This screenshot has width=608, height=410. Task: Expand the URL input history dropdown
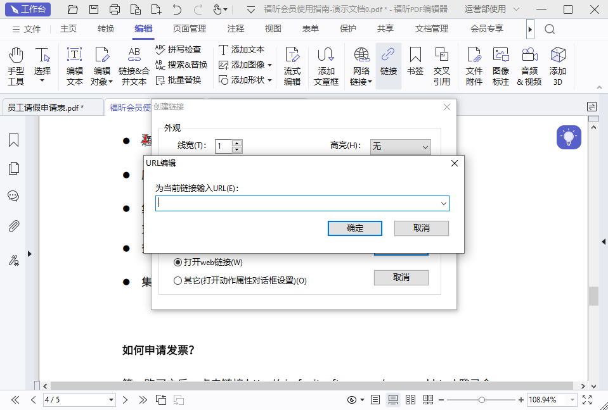click(444, 203)
